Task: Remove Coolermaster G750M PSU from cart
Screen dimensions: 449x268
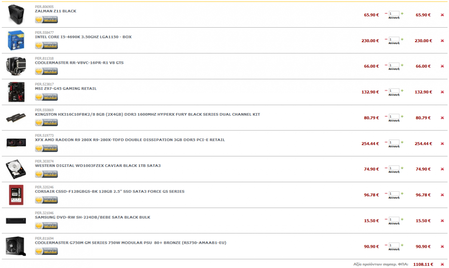Action: (x=442, y=246)
